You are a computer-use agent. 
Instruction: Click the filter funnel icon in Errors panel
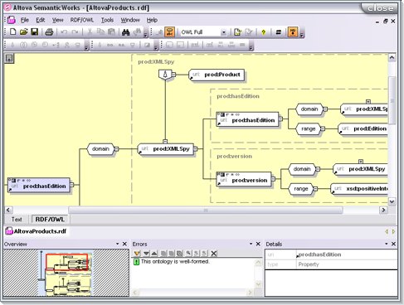tap(137, 253)
